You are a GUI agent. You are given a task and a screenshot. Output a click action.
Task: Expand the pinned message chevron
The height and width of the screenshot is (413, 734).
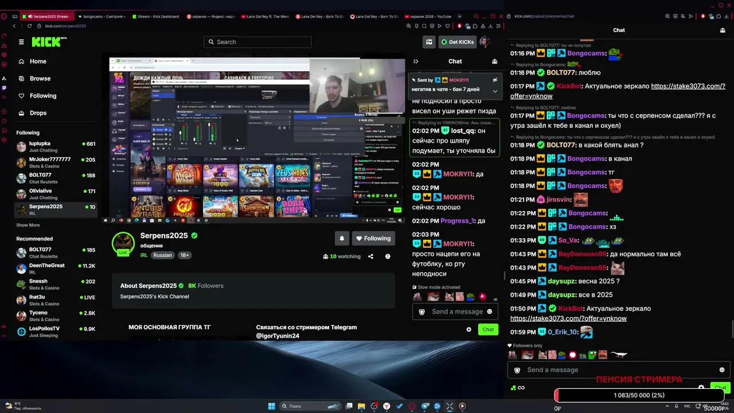pos(495,91)
